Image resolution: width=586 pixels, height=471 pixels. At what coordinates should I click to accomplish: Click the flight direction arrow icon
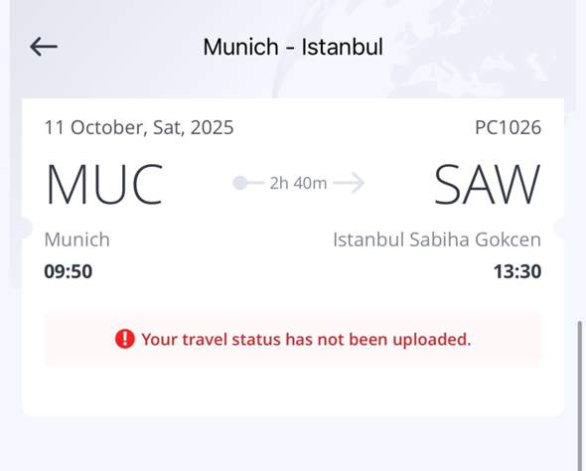pyautogui.click(x=349, y=183)
